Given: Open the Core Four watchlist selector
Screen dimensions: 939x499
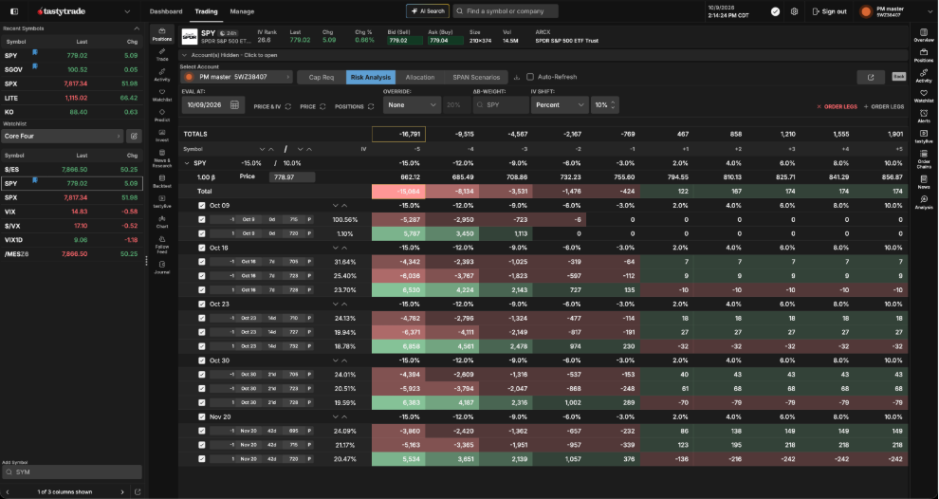Looking at the screenshot, I should click(x=63, y=136).
